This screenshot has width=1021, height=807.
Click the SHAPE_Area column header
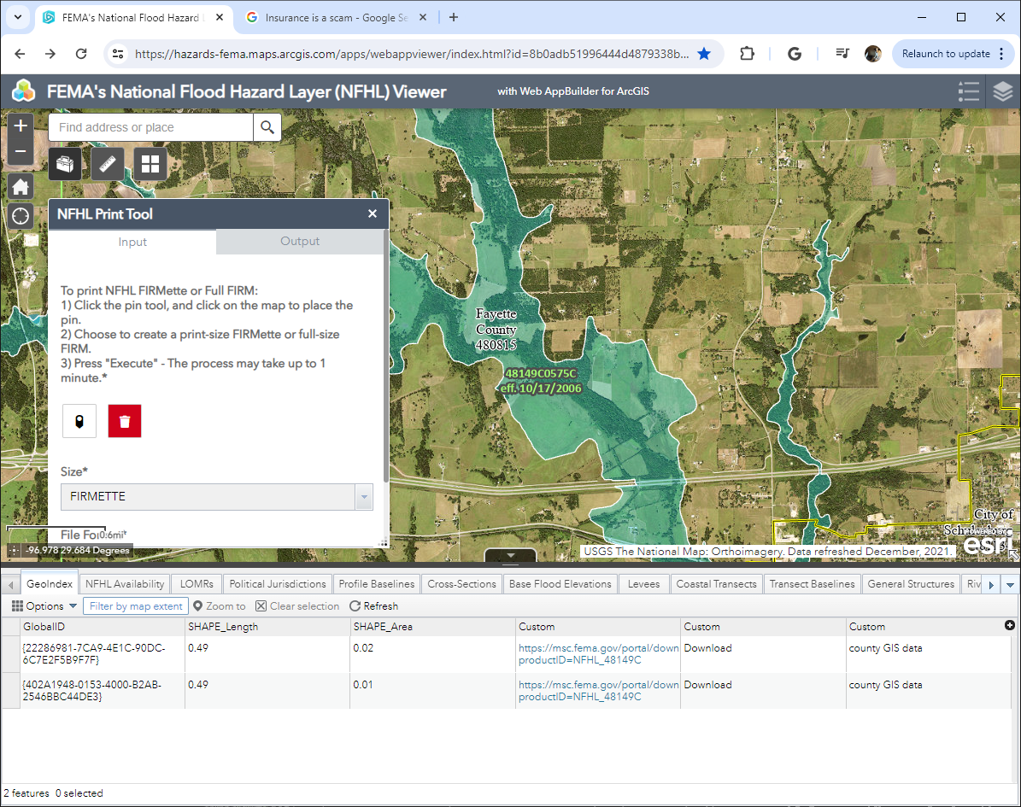point(432,627)
